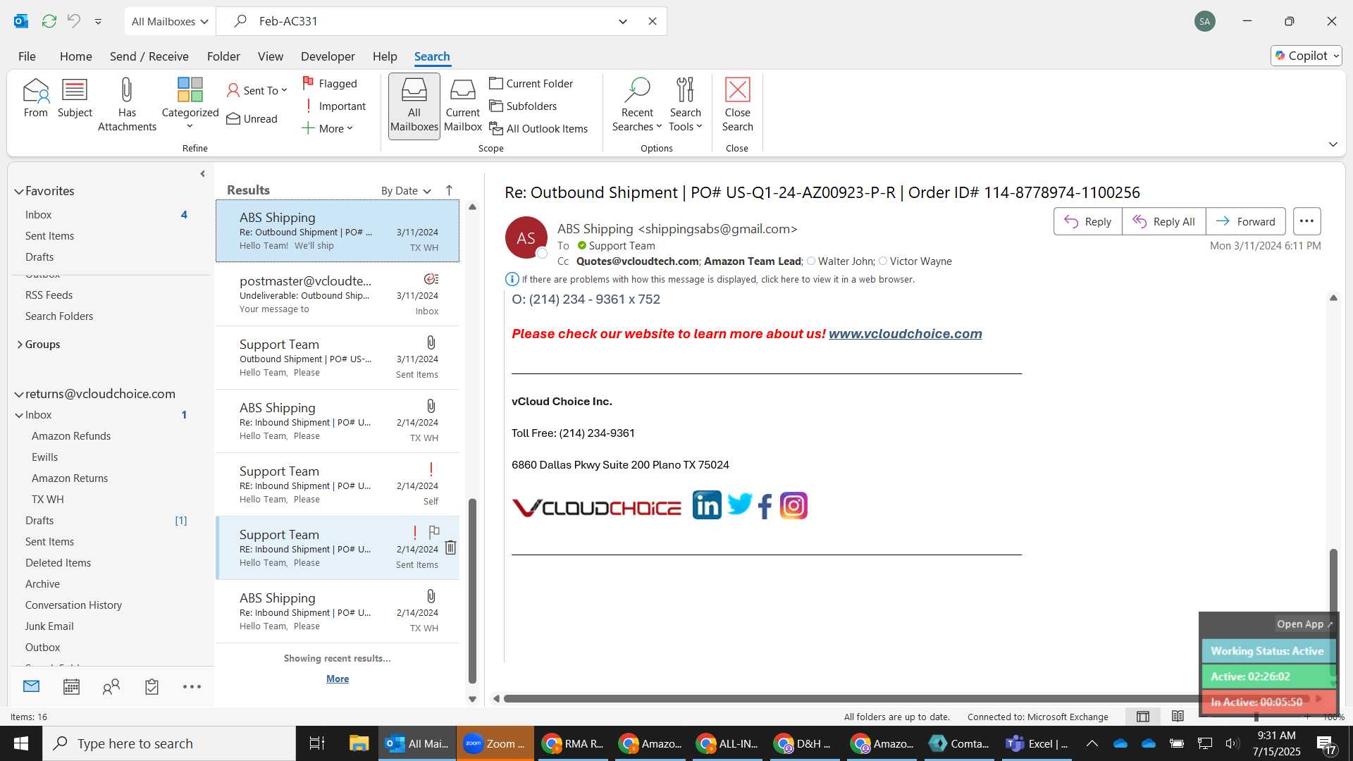Click More link under results

338,679
